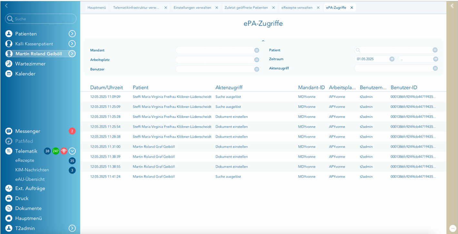Click the Hauptmenü home icon in sidebar

coord(9,218)
